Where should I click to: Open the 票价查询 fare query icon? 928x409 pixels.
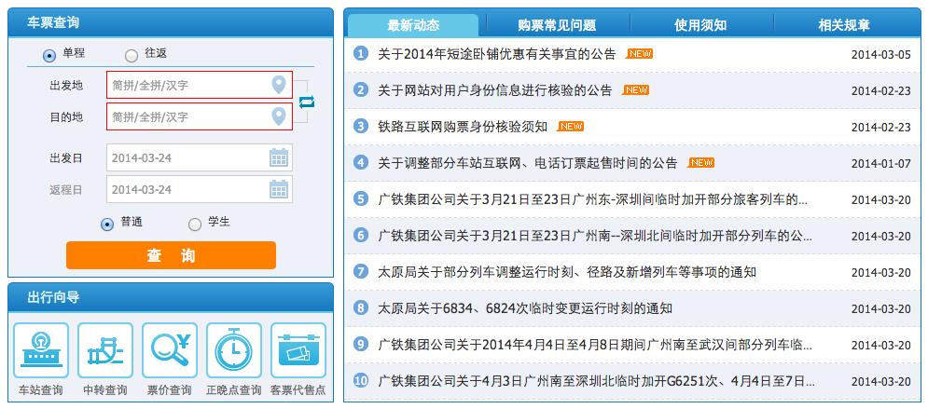[170, 350]
